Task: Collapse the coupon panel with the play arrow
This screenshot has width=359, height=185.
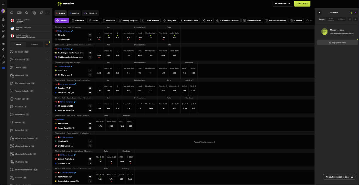Action: click(x=319, y=13)
